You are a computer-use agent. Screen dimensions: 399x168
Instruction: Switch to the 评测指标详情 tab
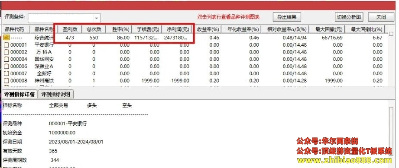19,95
